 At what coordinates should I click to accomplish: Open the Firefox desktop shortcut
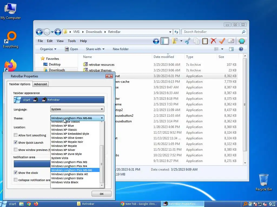pyautogui.click(x=11, y=65)
